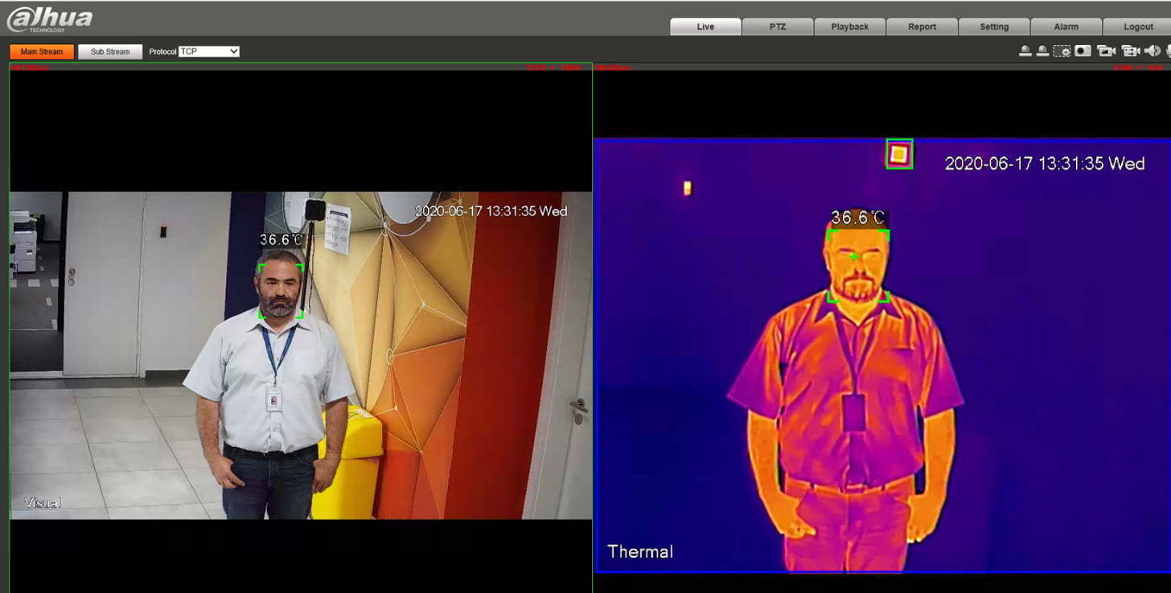Open the Alarm tab
The width and height of the screenshot is (1171, 593).
[1066, 27]
